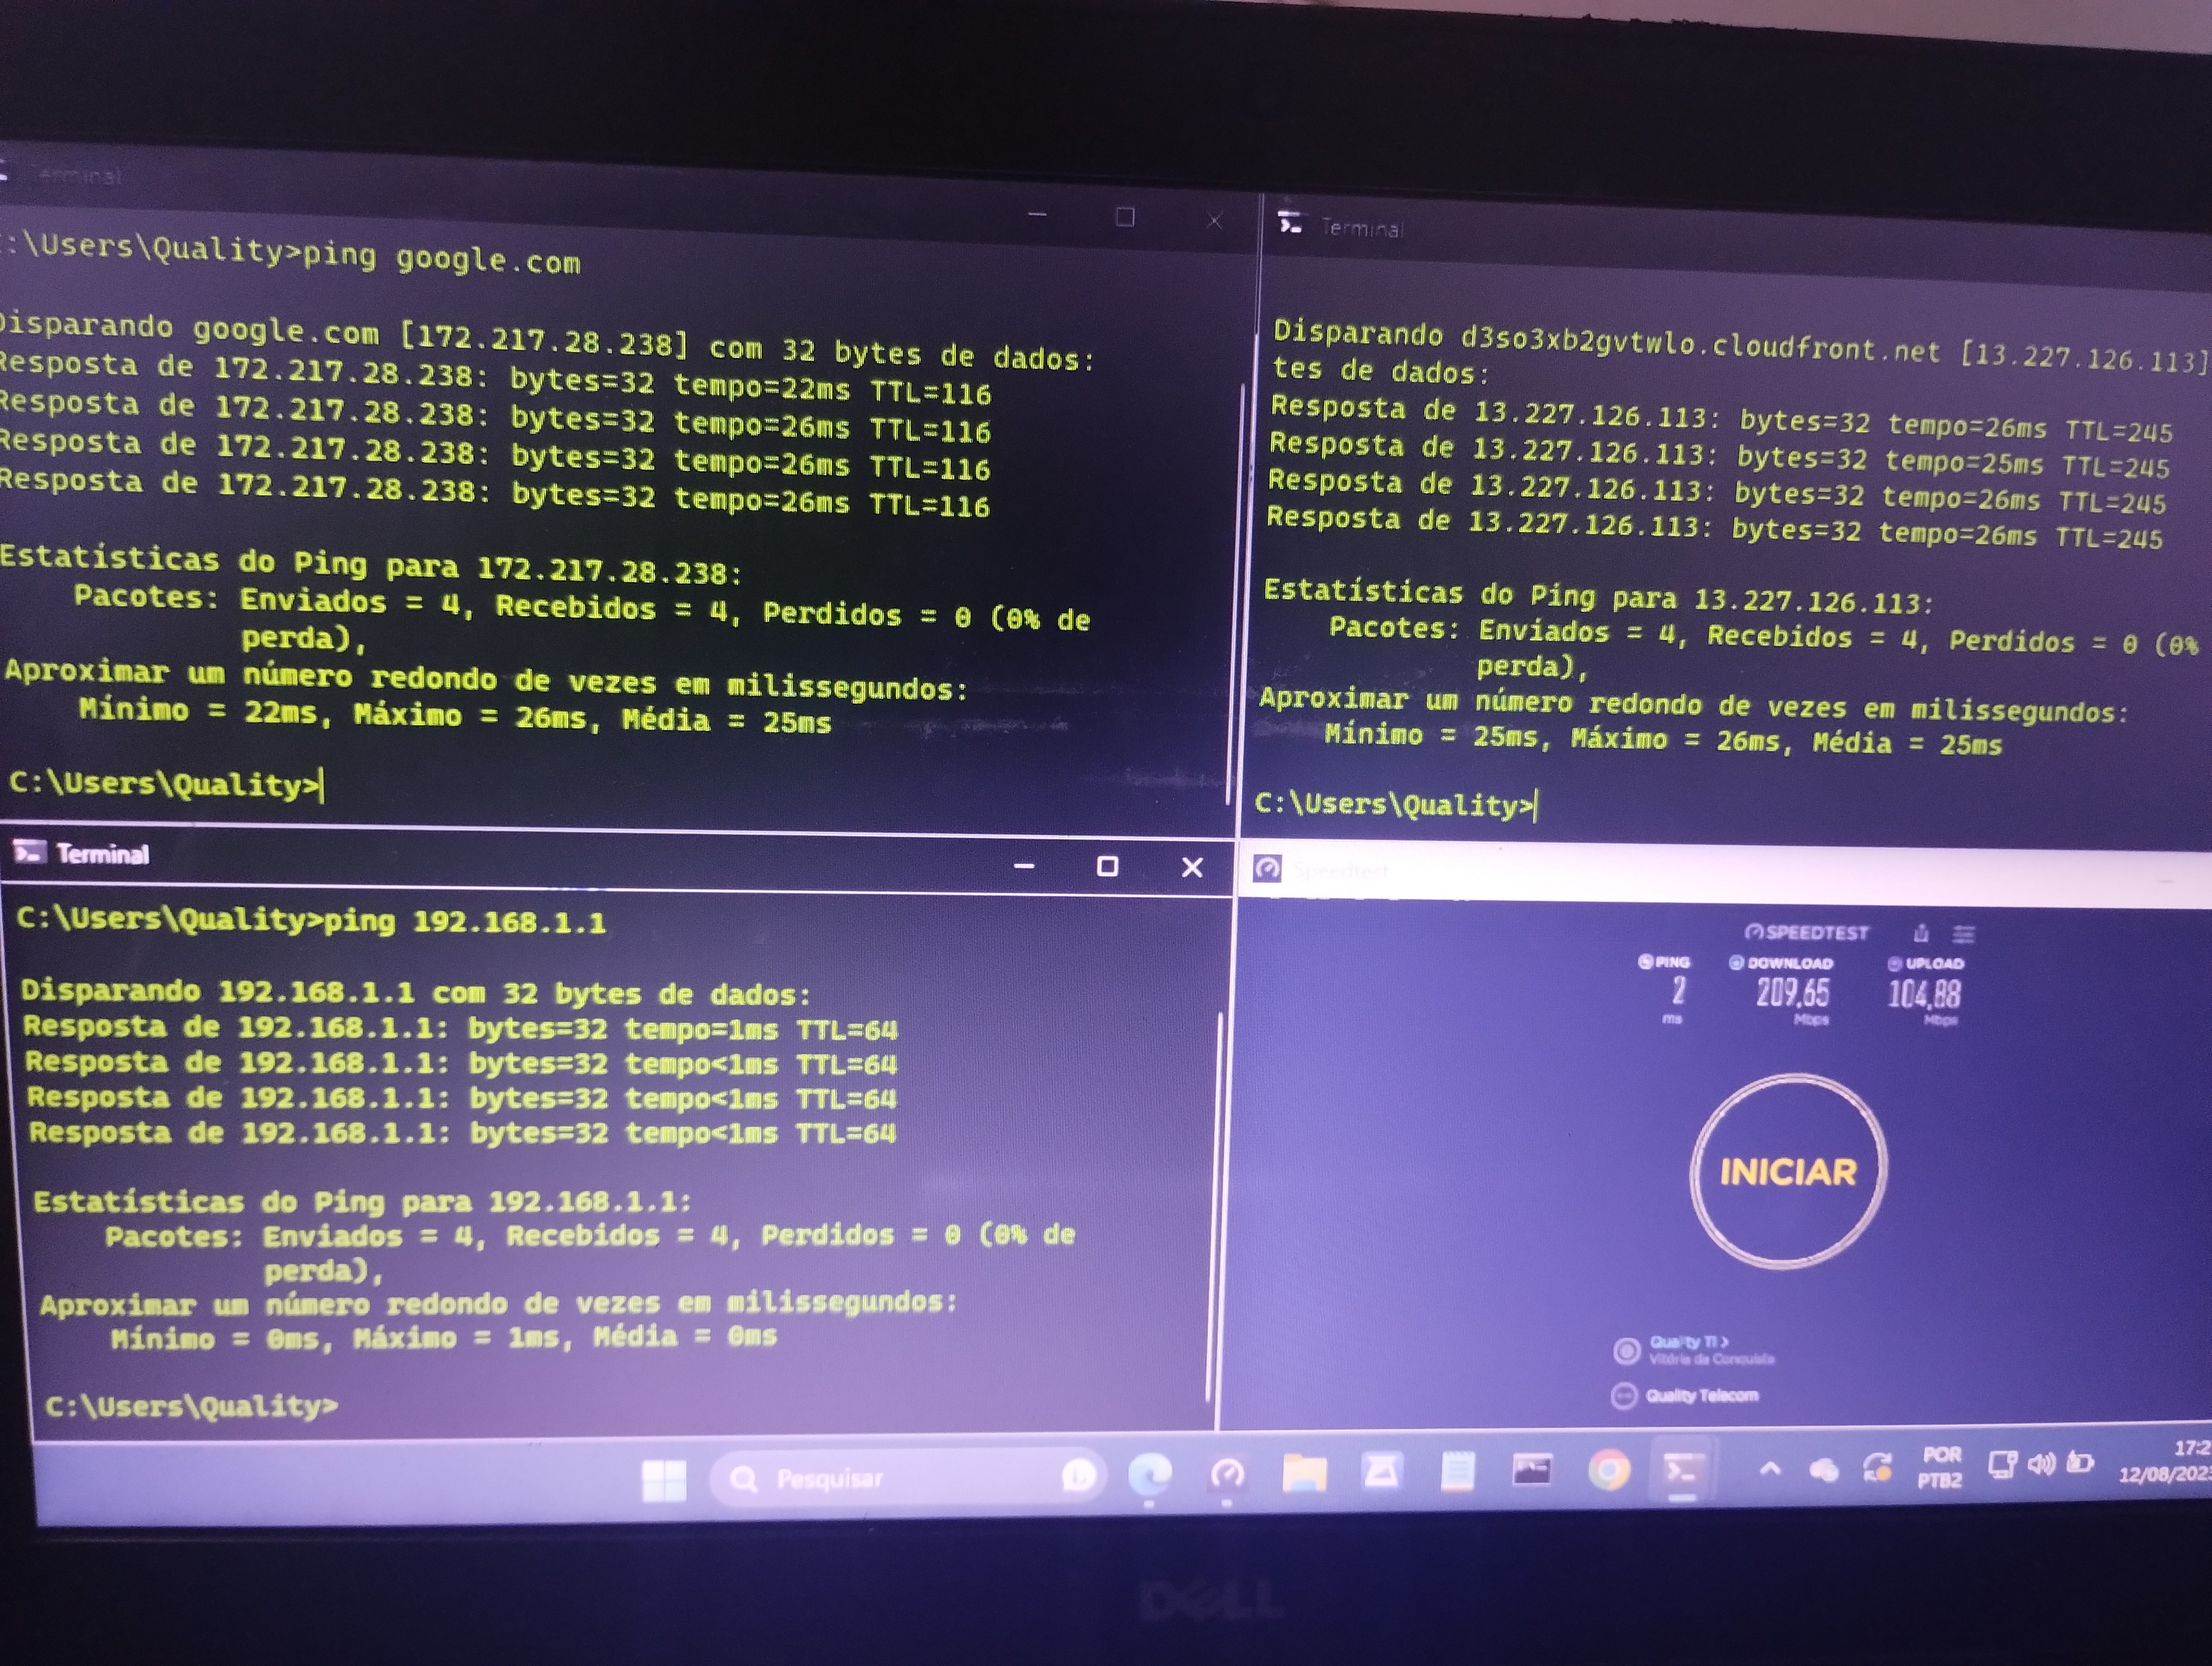The height and width of the screenshot is (1666, 2212).
Task: Click the bottom-left Terminal window title
Action: coord(102,854)
